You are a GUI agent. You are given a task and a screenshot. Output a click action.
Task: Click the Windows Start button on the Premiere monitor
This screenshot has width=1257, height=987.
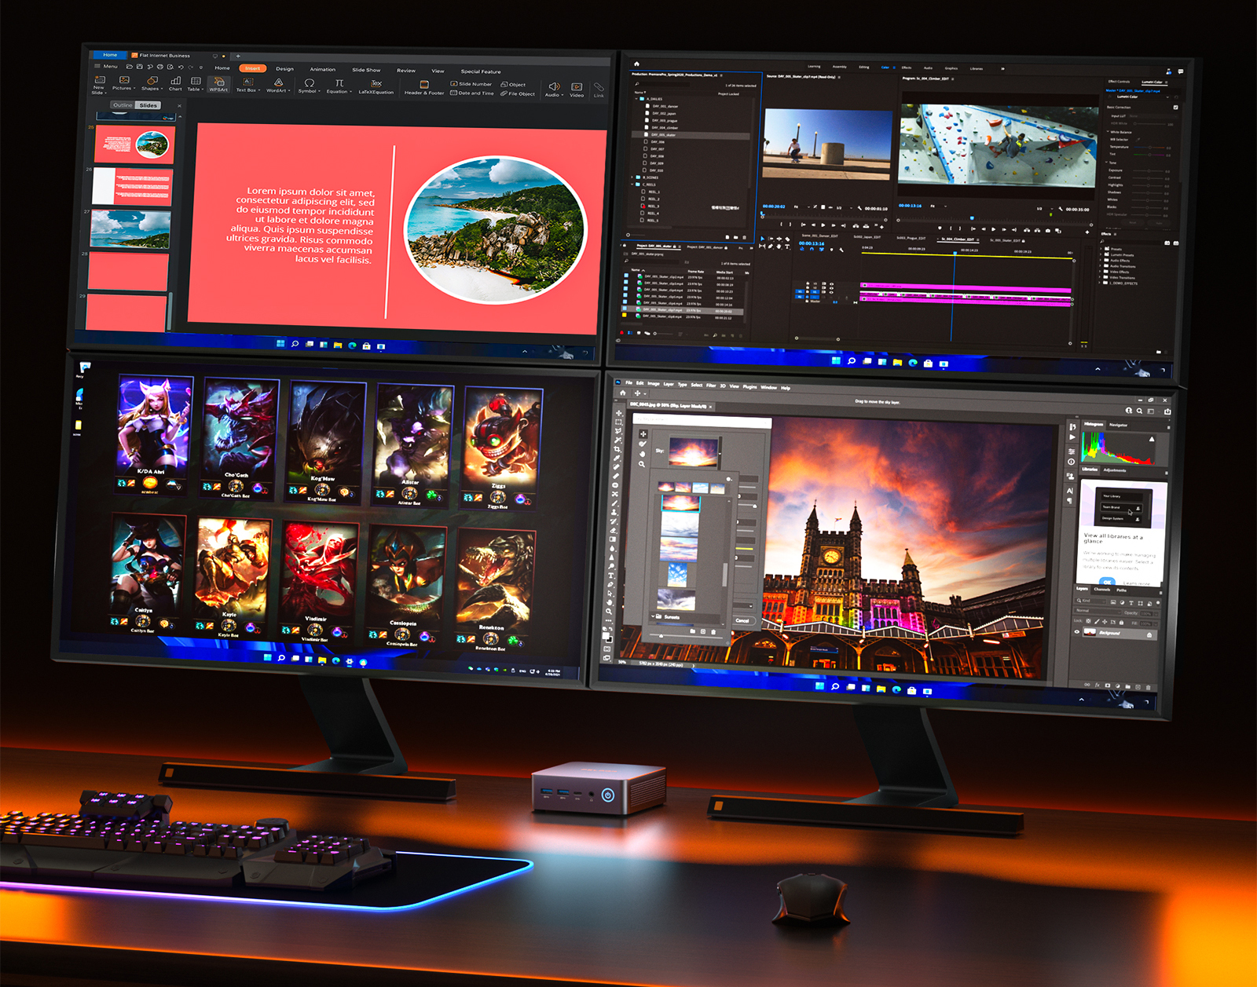pos(837,361)
